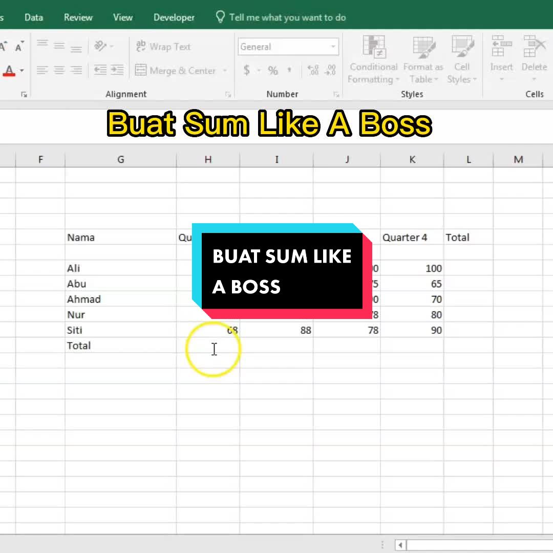Screen dimensions: 553x553
Task: Select cell with value 100
Action: pos(412,268)
